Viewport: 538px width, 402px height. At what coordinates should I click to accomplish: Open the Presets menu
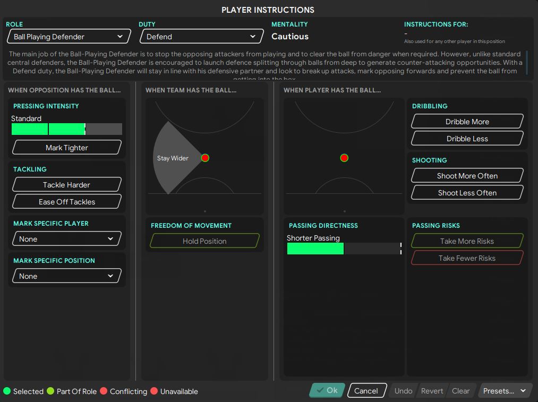coord(505,391)
